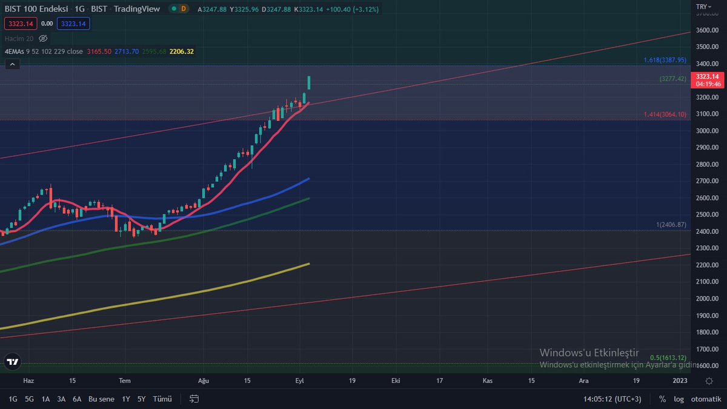727x409 pixels.
Task: Click the latest green candle on the chart
Action: pyautogui.click(x=309, y=84)
